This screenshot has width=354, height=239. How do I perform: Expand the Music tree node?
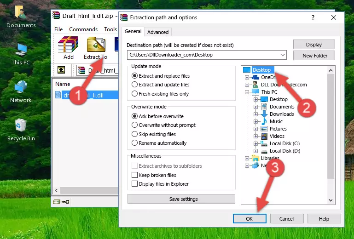pos(255,121)
